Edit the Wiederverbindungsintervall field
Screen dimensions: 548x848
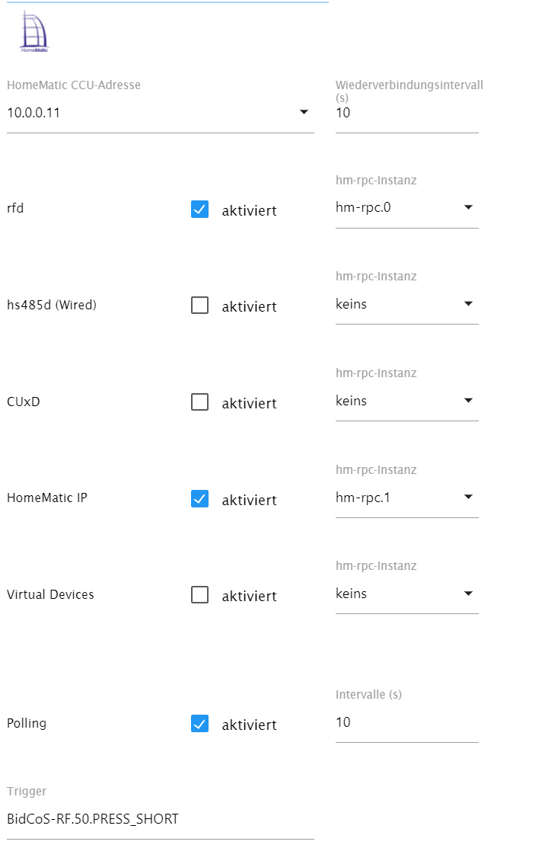tap(406, 113)
